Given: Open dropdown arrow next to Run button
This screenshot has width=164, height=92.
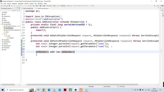Looking at the screenshot, I should click(x=38, y=6).
